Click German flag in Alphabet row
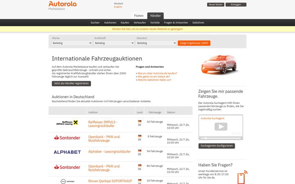 (x=140, y=151)
